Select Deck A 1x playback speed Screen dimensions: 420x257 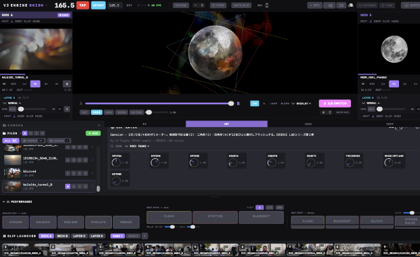(35, 84)
